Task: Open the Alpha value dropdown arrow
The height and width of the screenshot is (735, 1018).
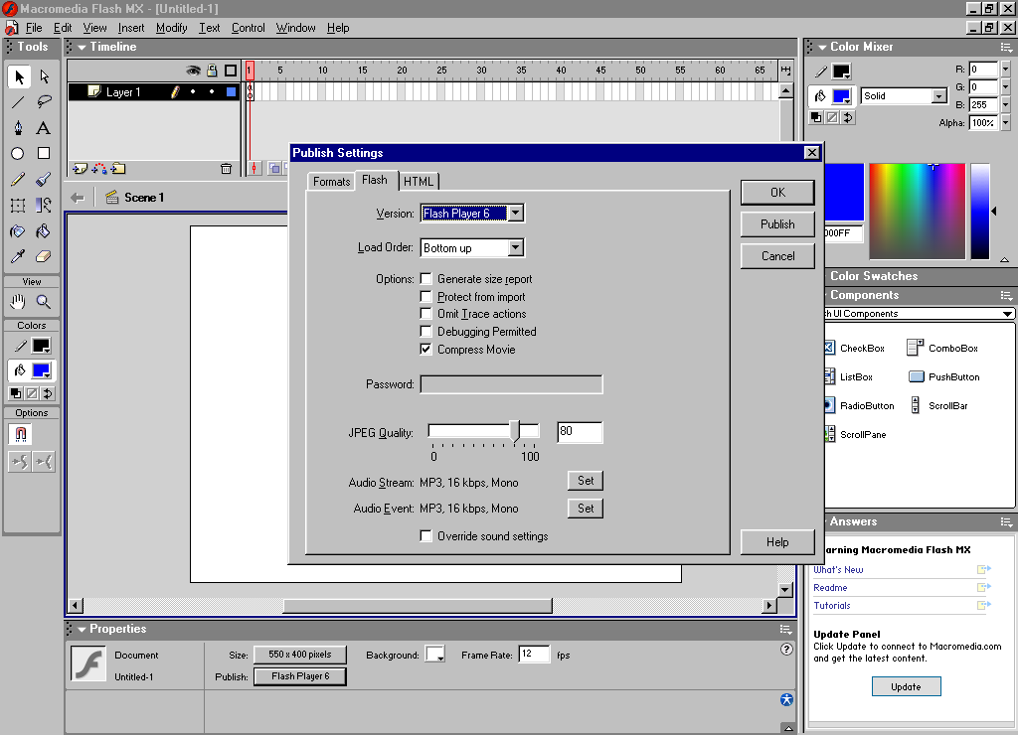Action: coord(1006,122)
